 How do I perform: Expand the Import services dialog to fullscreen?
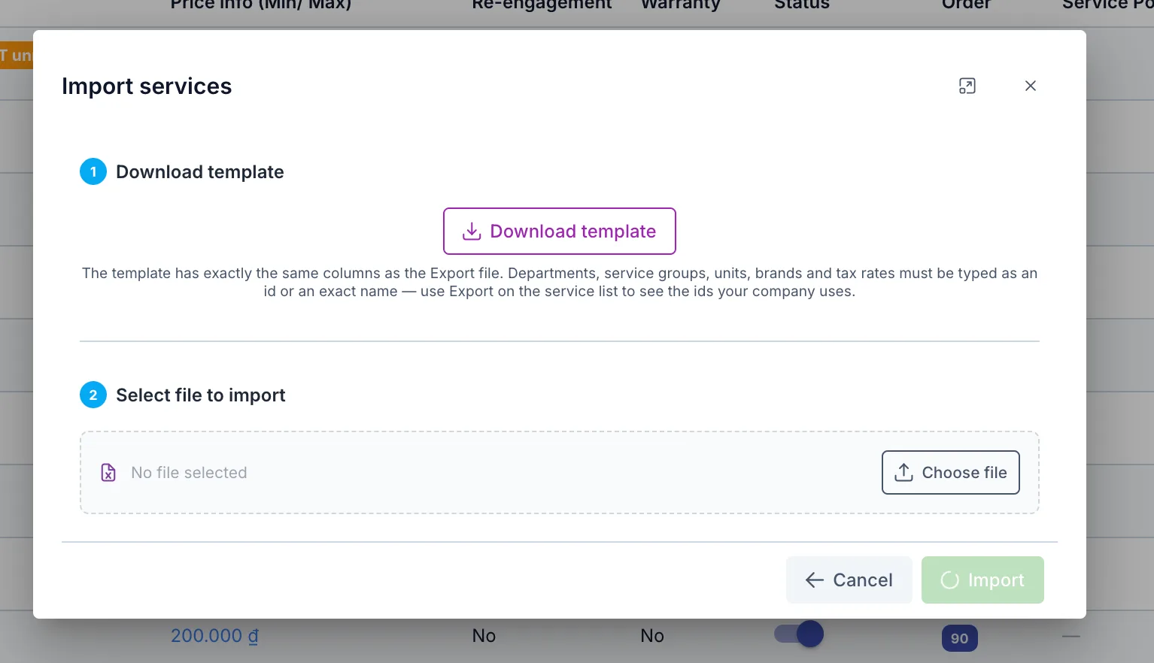(x=967, y=86)
